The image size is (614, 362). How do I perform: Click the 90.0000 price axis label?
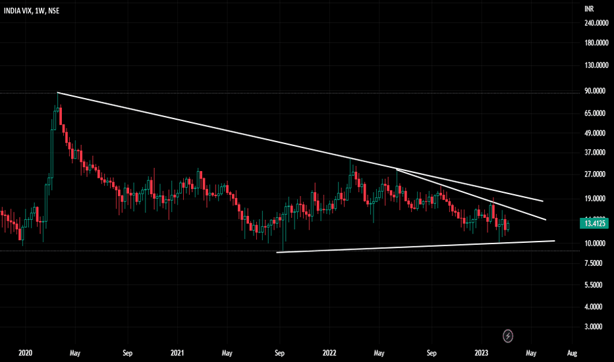click(x=595, y=91)
